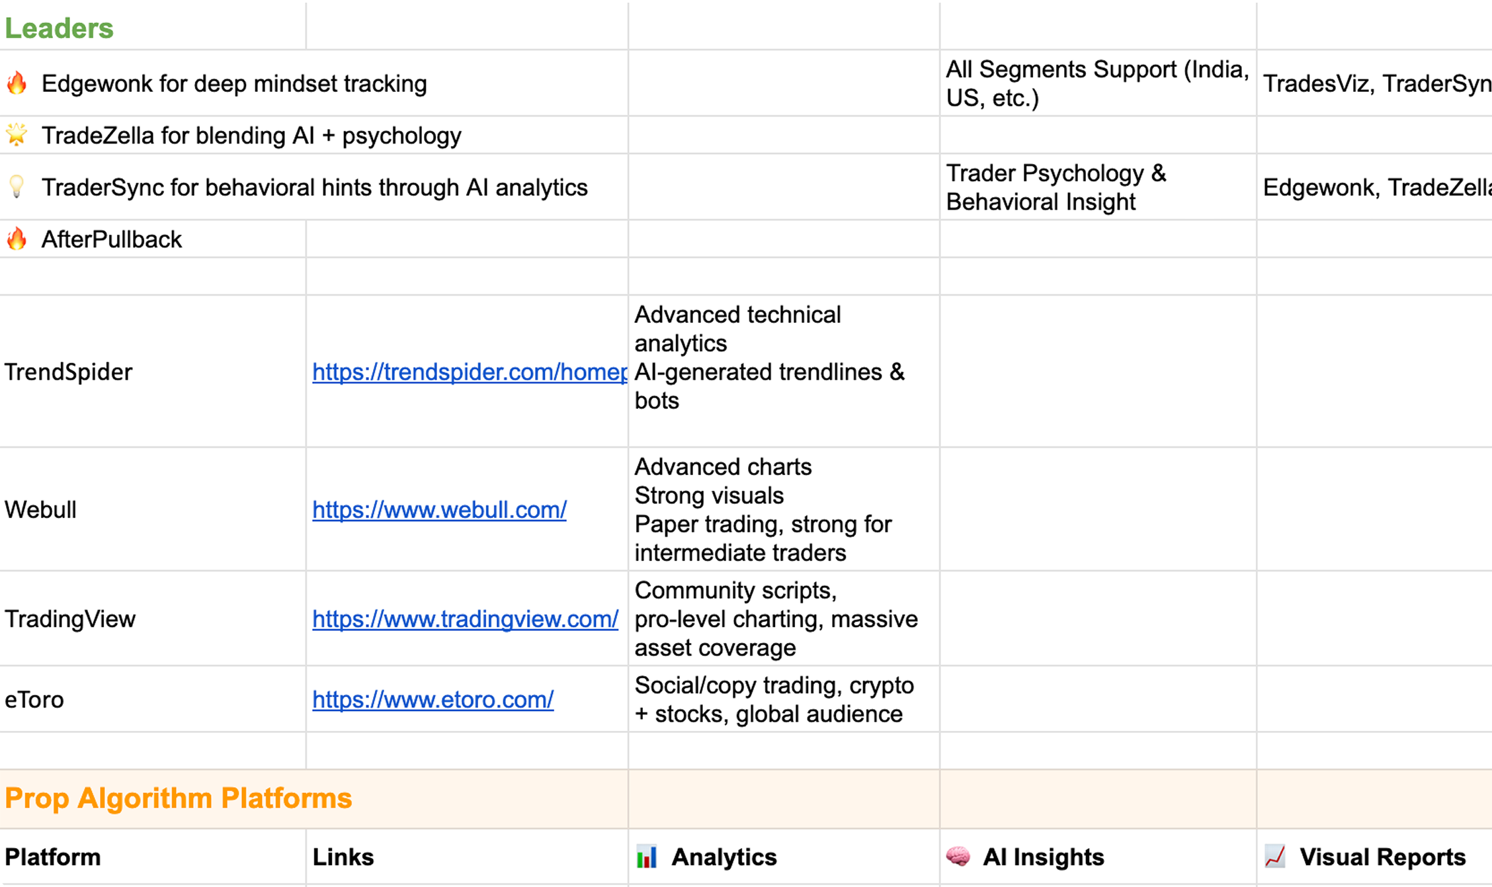Click the fire emoji beside Edgewonk
The width and height of the screenshot is (1492, 887).
(x=17, y=84)
